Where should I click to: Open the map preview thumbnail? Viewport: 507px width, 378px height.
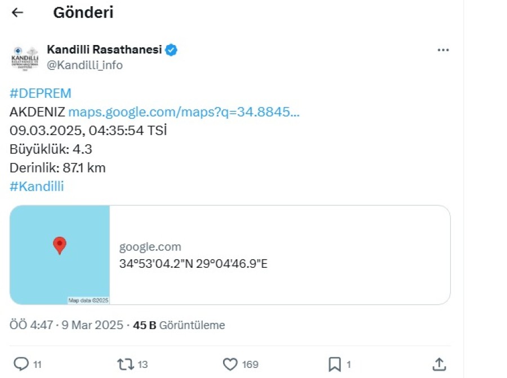click(x=60, y=255)
